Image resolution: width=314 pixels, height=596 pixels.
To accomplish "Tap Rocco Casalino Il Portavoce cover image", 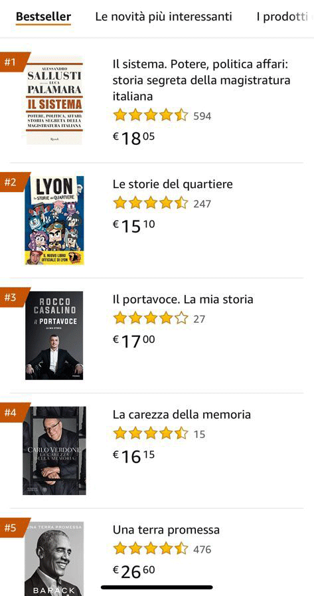I will [54, 336].
